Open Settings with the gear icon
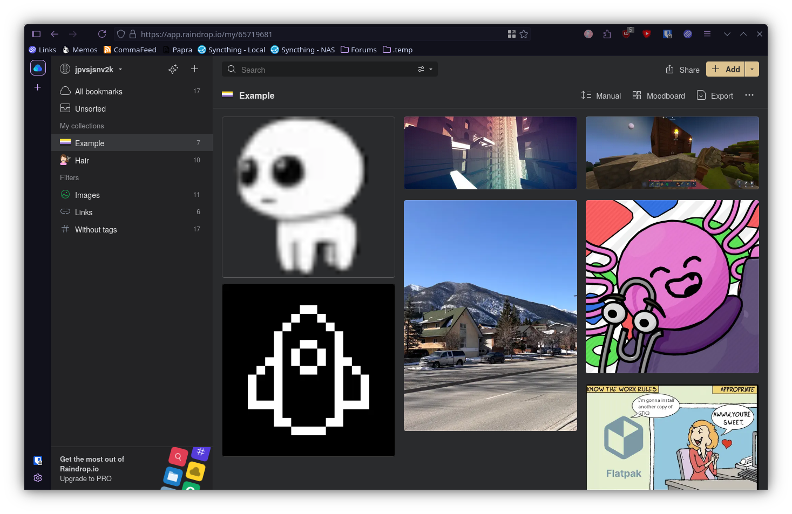Image resolution: width=792 pixels, height=514 pixels. (38, 478)
